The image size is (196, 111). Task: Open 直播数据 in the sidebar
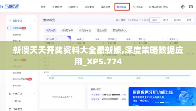click(17, 35)
